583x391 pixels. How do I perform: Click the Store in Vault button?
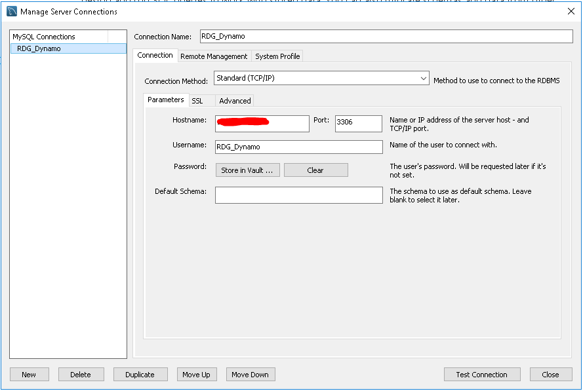click(x=248, y=170)
